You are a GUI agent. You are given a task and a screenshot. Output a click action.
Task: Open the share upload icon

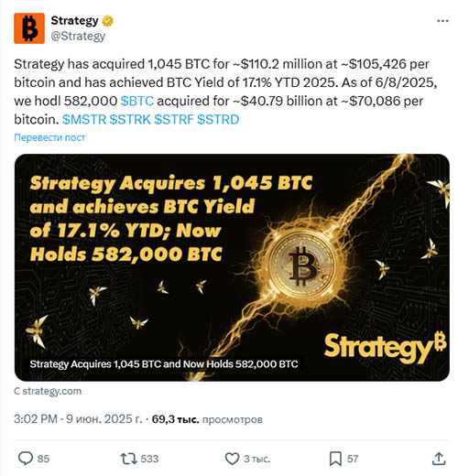(x=439, y=459)
